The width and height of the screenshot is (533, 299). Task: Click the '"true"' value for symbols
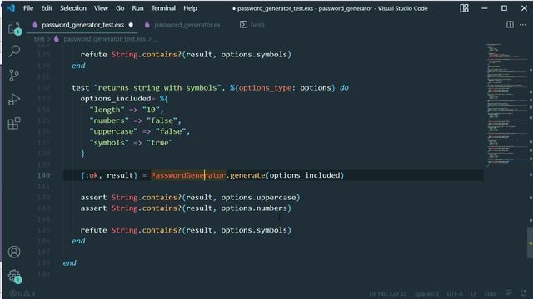(160, 143)
